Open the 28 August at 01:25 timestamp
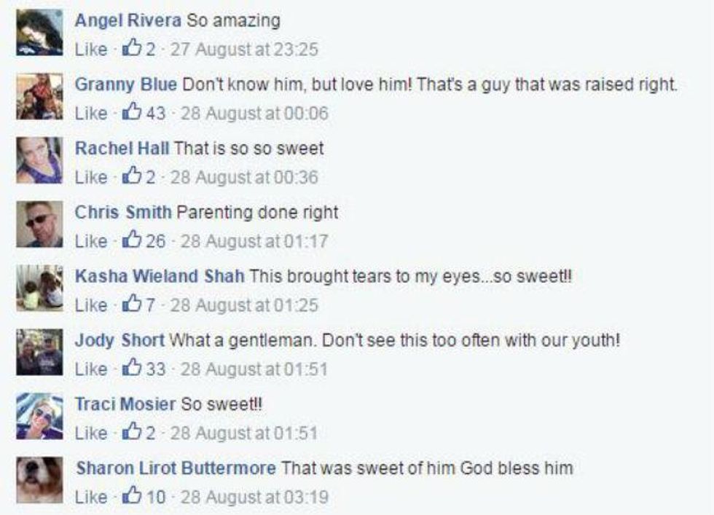 point(245,305)
